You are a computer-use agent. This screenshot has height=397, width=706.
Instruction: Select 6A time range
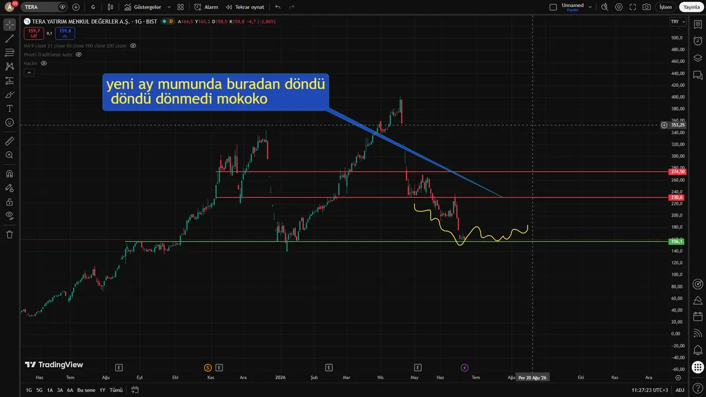click(x=70, y=390)
